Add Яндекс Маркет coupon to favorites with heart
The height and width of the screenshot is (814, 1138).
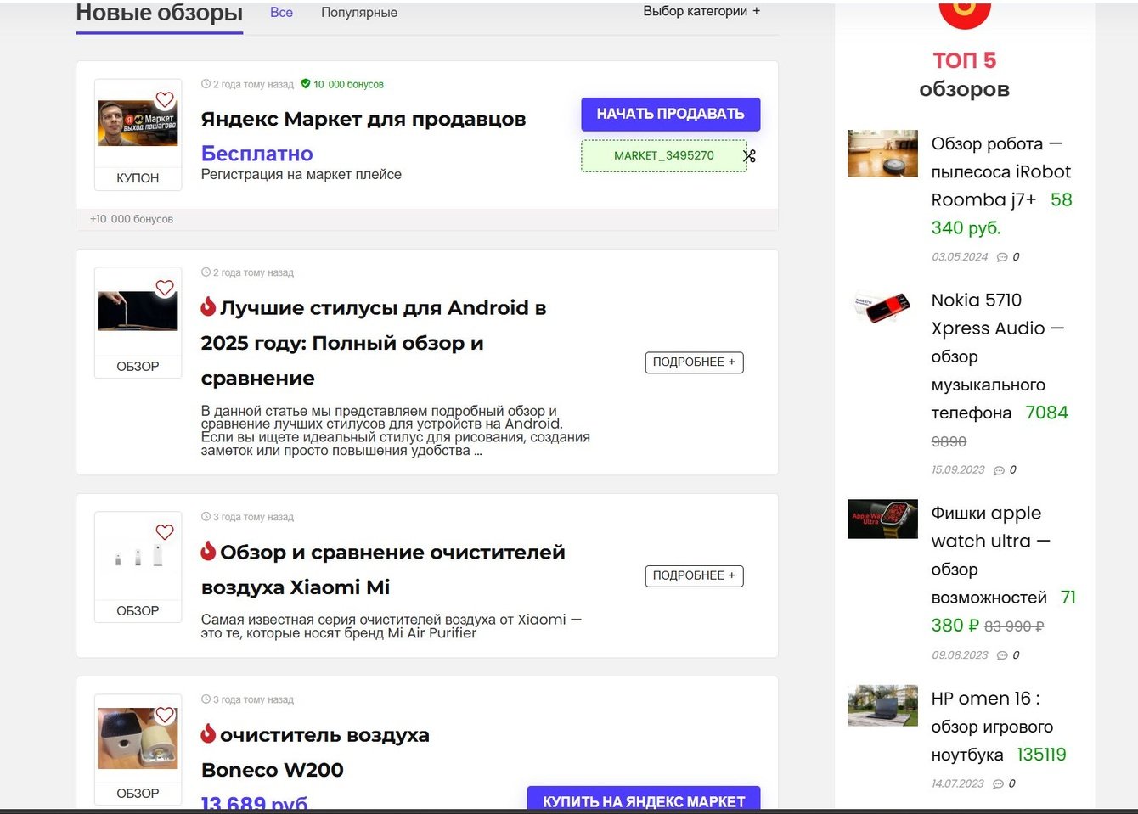[x=165, y=100]
